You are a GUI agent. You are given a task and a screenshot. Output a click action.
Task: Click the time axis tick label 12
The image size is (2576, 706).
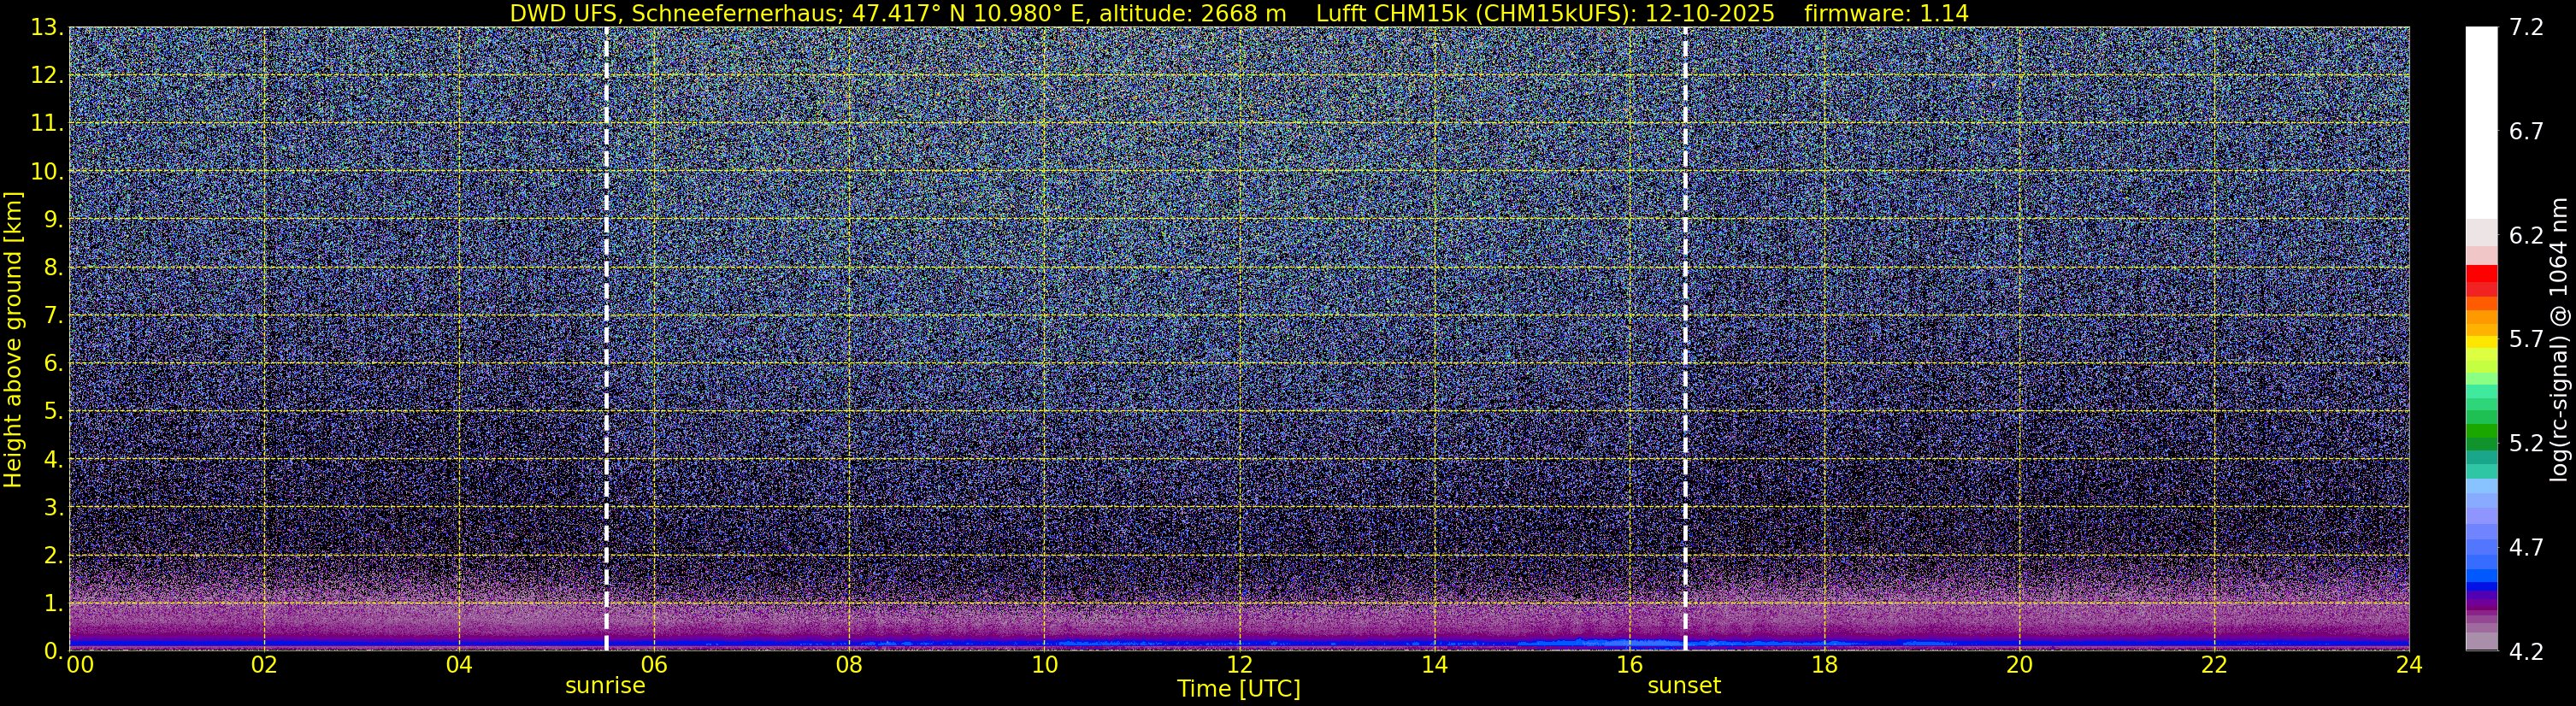click(x=1239, y=666)
